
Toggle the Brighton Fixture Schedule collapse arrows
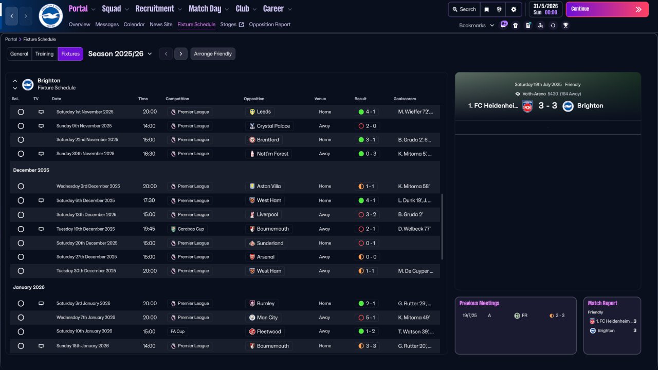(x=15, y=84)
